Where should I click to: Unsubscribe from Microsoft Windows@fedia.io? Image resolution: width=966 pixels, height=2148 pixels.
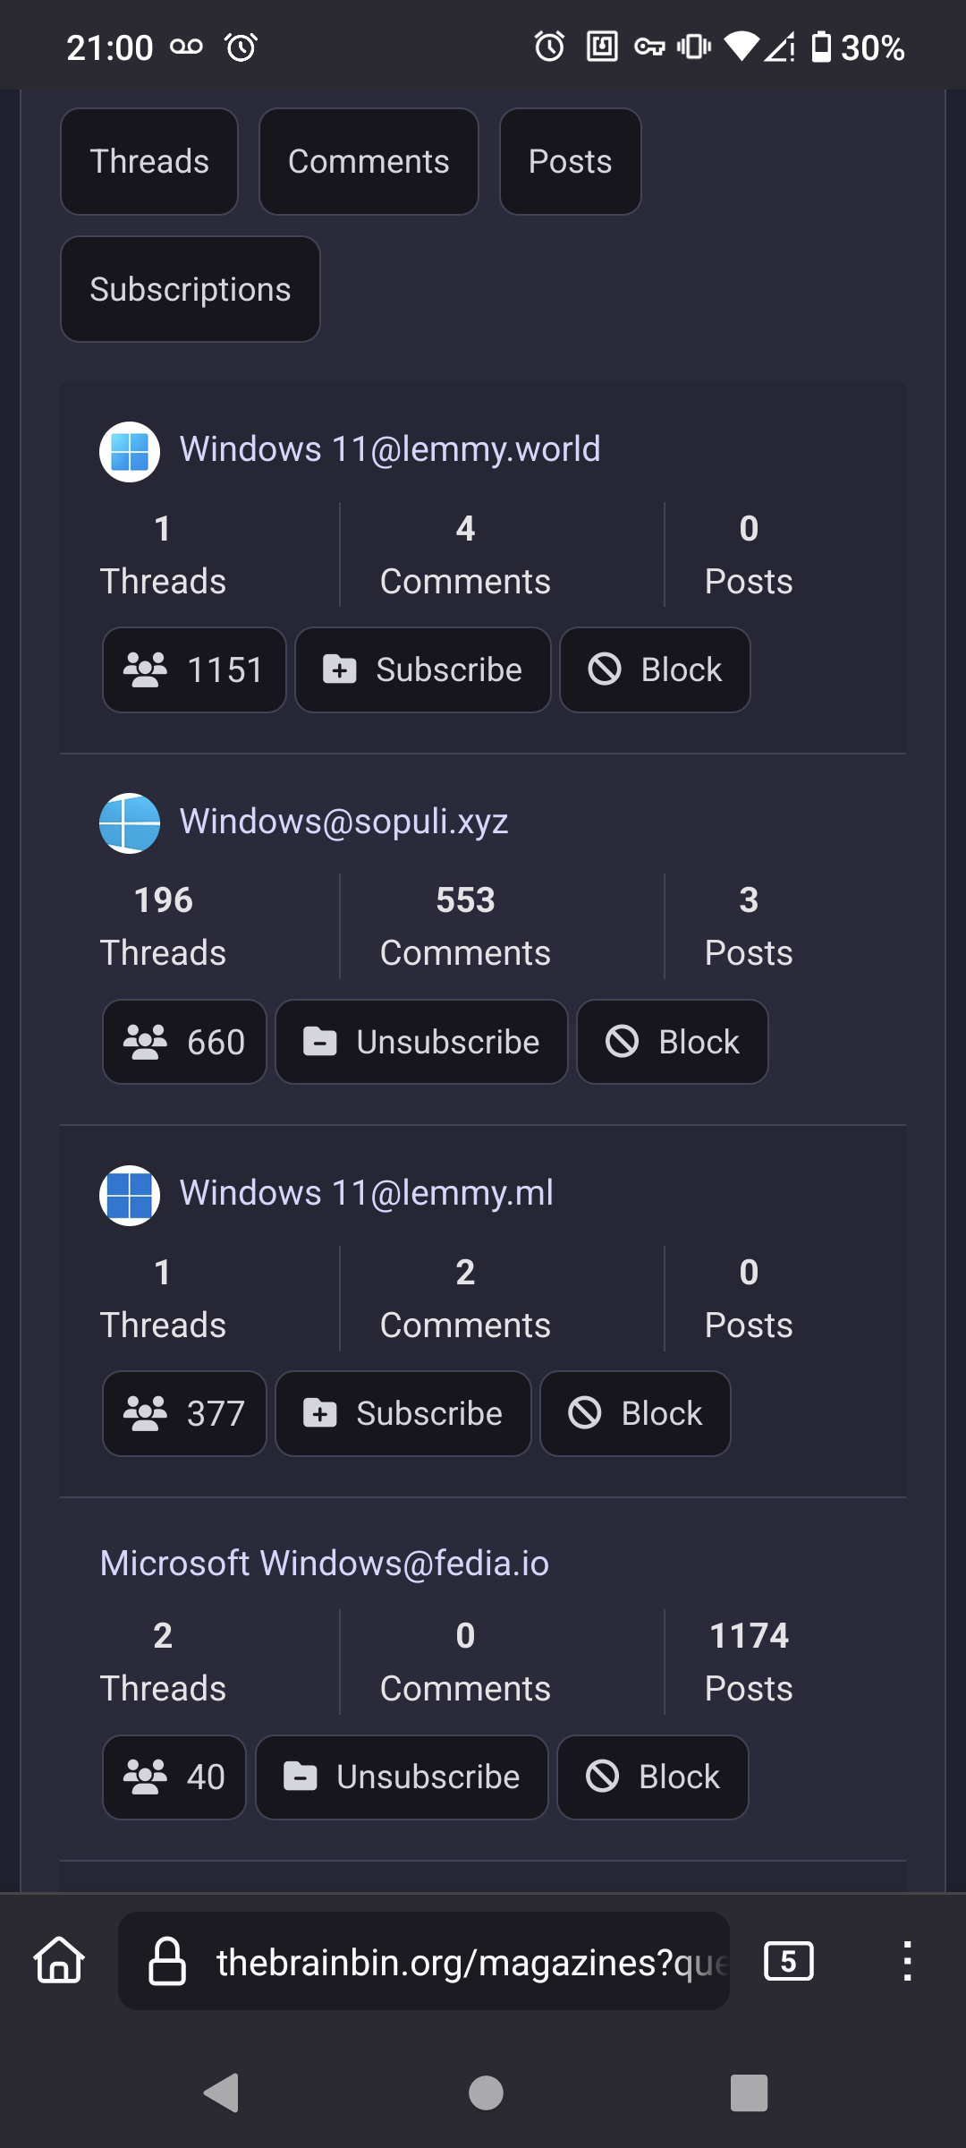point(402,1777)
